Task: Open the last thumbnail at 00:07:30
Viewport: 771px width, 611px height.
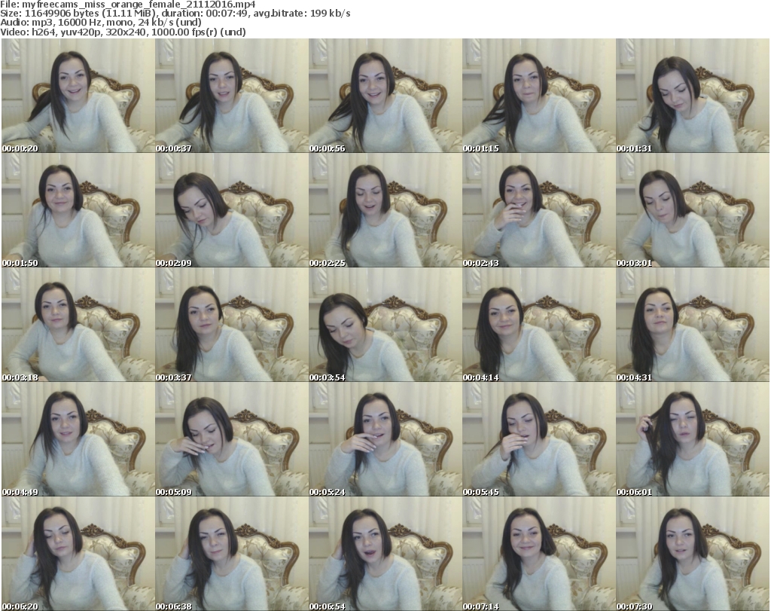Action: tap(693, 554)
